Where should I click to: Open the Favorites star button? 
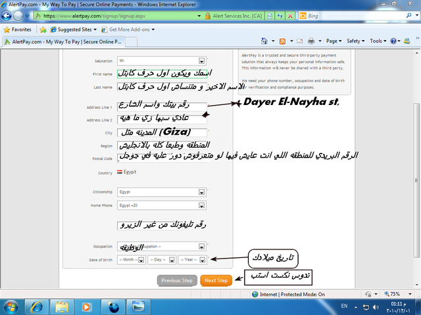[18, 30]
